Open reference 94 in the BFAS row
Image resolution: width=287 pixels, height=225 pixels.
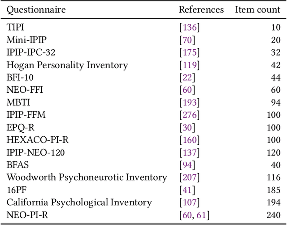click(187, 165)
